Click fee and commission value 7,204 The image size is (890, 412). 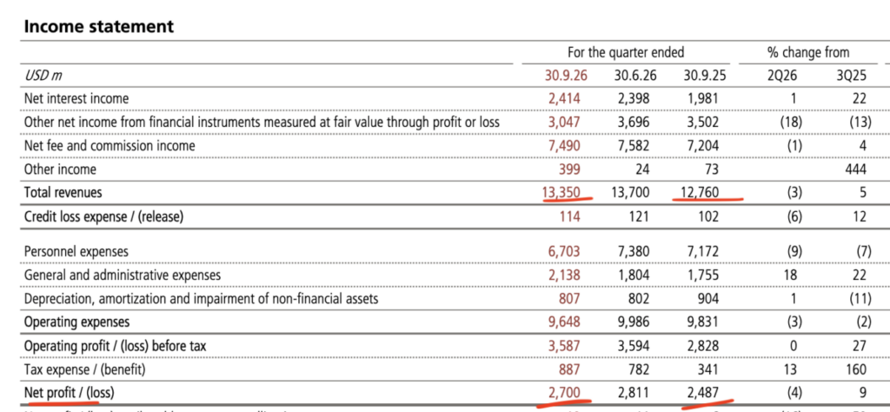click(x=702, y=146)
